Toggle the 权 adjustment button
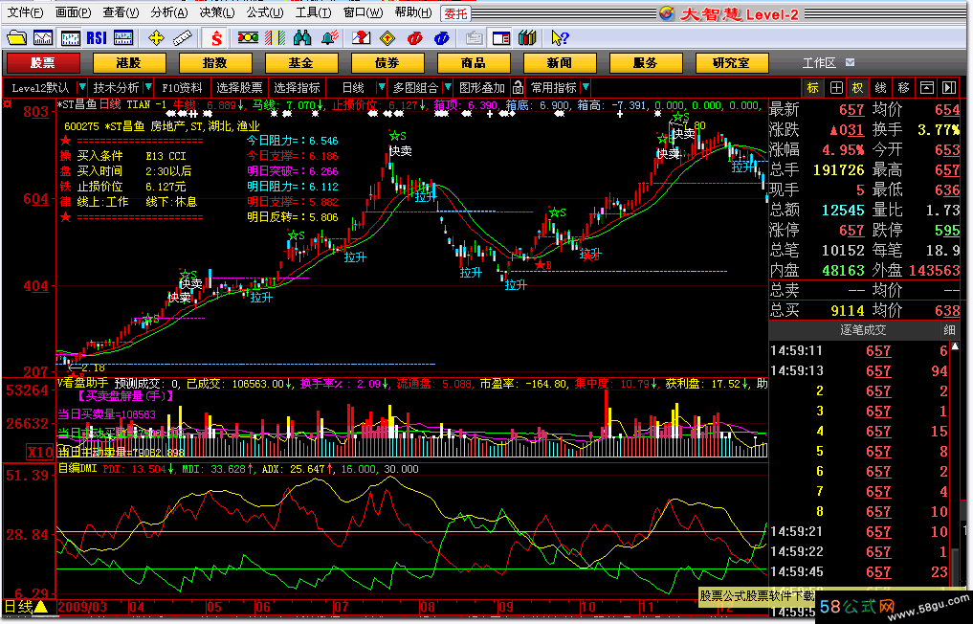The height and width of the screenshot is (624, 973). (858, 87)
